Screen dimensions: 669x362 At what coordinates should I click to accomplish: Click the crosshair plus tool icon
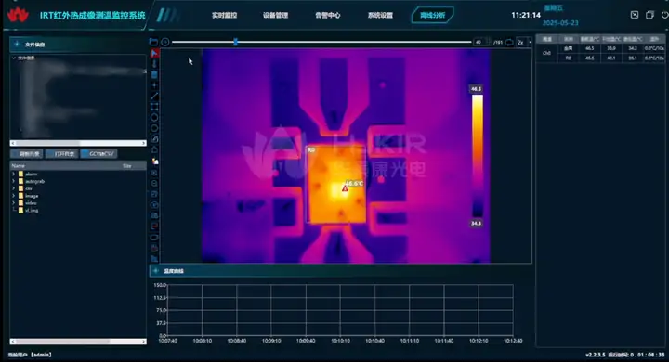point(154,85)
